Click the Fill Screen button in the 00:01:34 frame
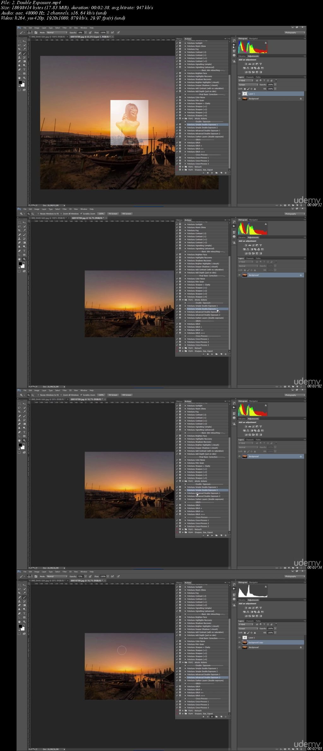Image resolution: width=323 pixels, height=751 pixels. click(x=127, y=395)
